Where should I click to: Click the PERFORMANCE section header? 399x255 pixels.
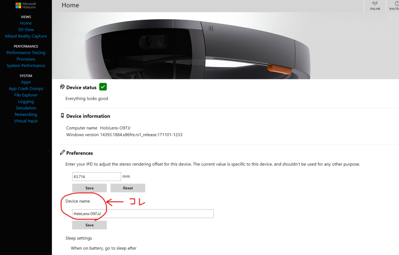coord(26,46)
